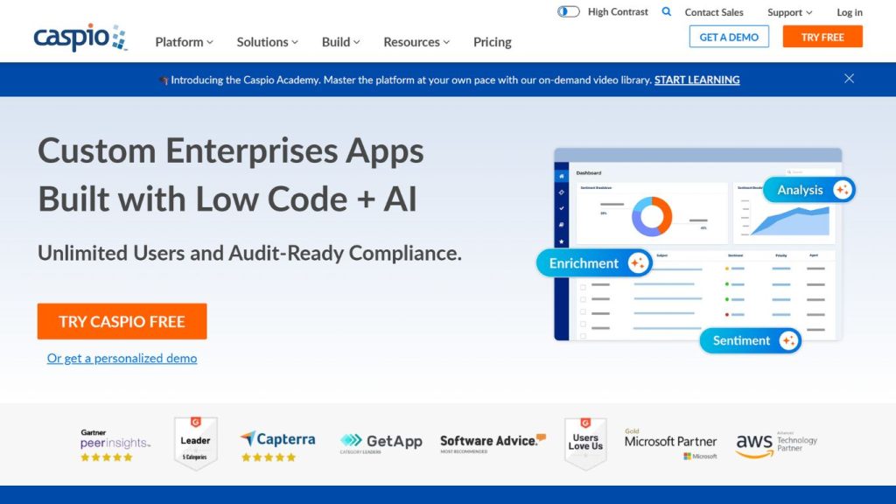Click the TRY CASPIO FREE button
The height and width of the screenshot is (504, 896).
tap(122, 321)
